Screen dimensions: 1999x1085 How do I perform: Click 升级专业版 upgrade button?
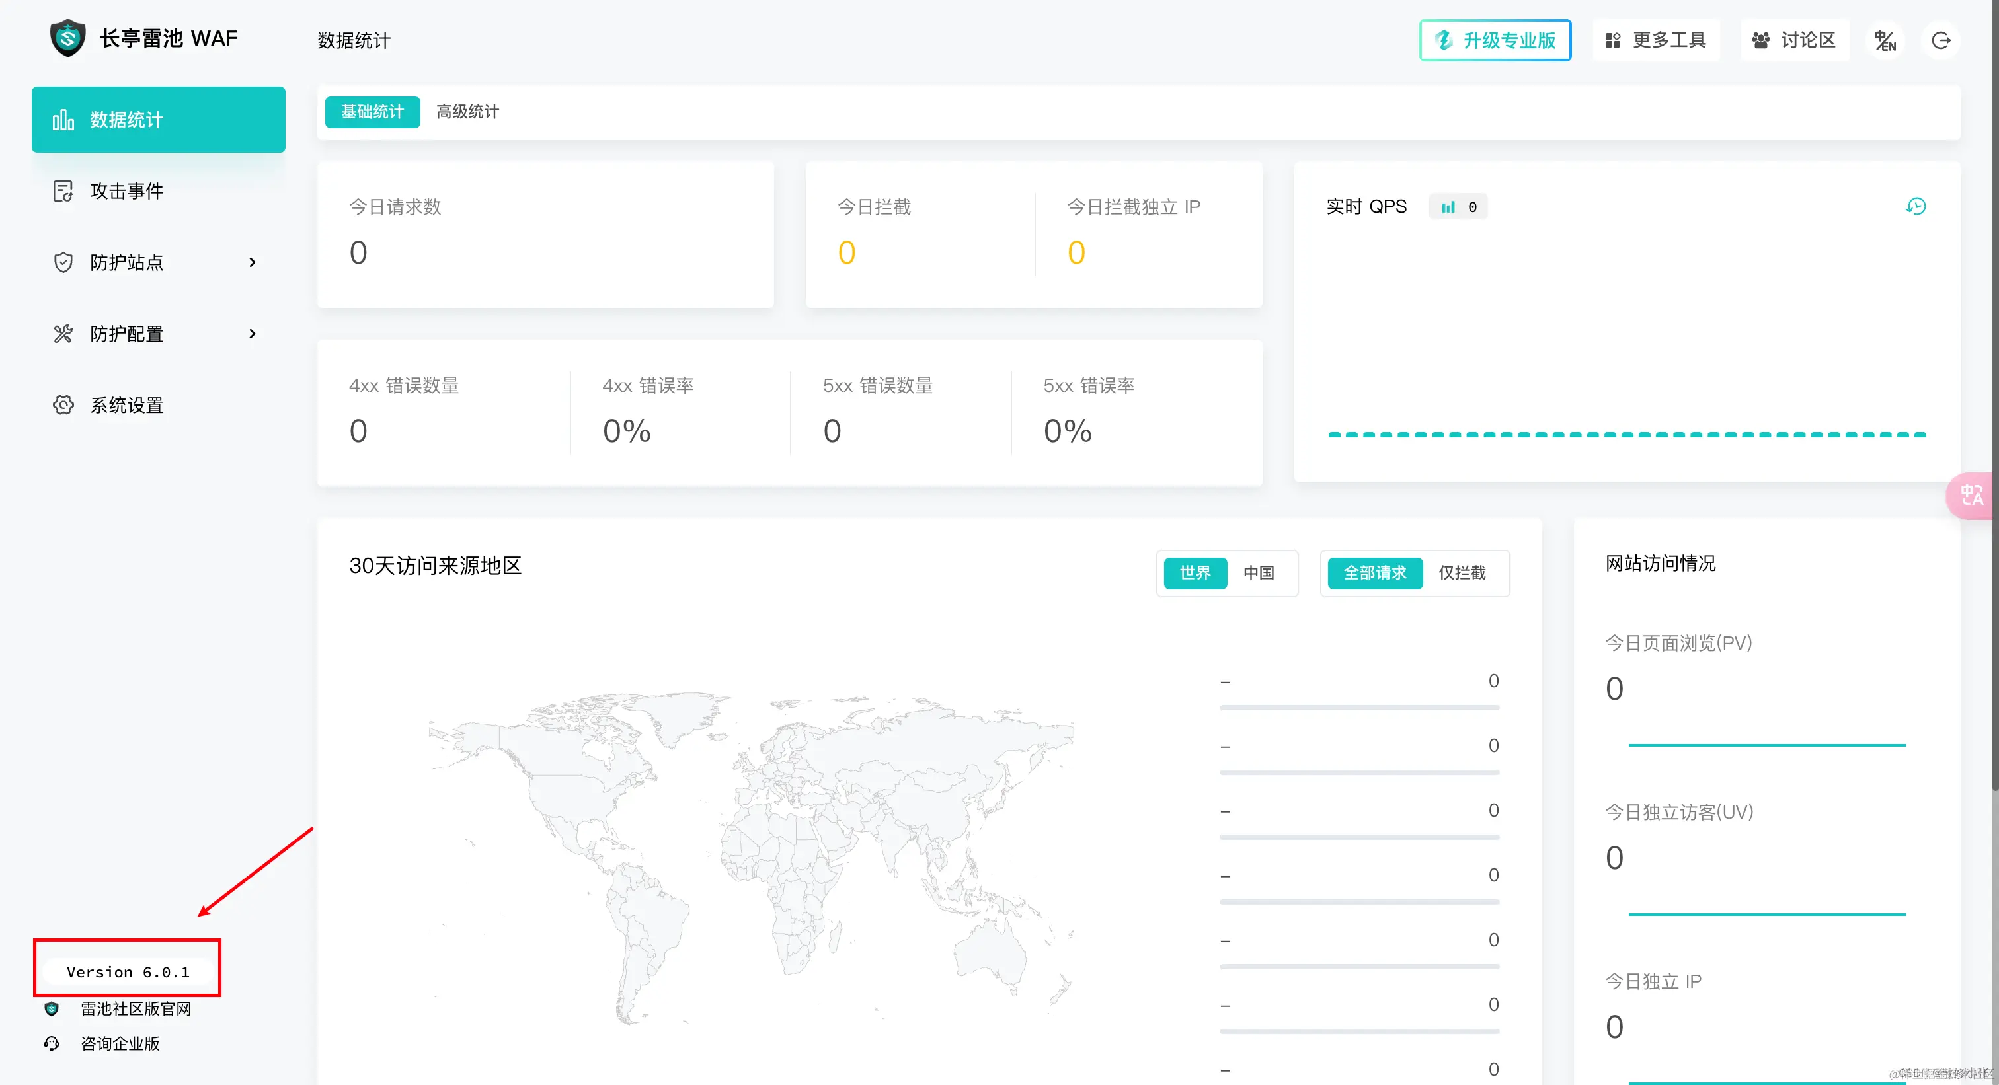1495,40
